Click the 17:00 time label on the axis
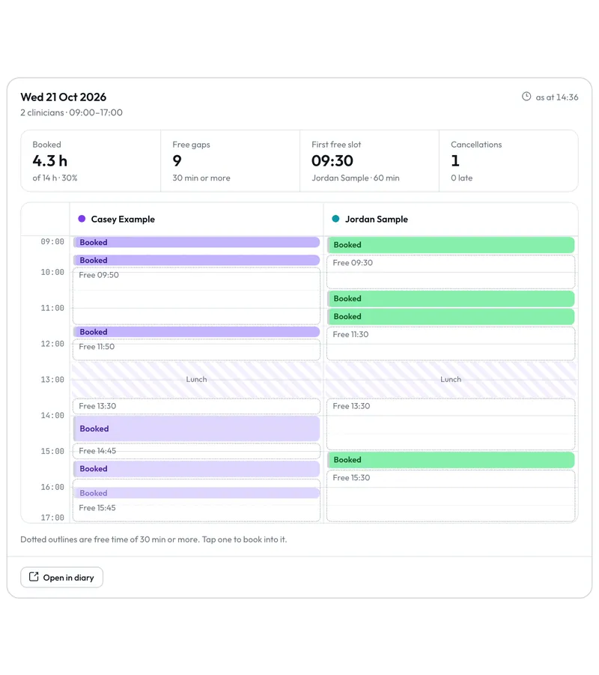Image resolution: width=599 pixels, height=675 pixels. tap(52, 518)
